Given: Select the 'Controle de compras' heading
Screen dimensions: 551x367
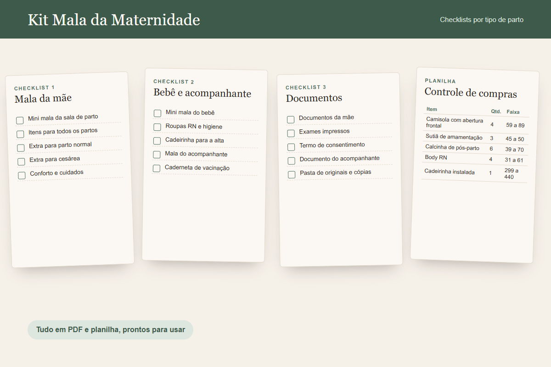Looking at the screenshot, I should tap(471, 93).
